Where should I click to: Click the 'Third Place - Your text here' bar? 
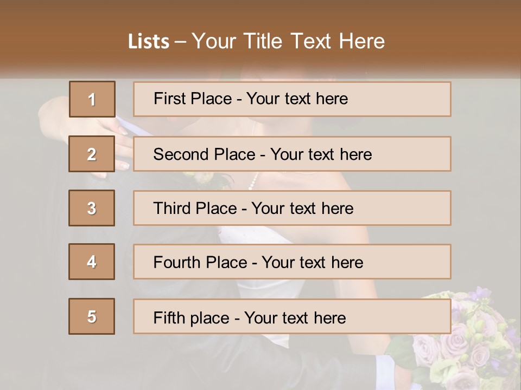coord(292,208)
